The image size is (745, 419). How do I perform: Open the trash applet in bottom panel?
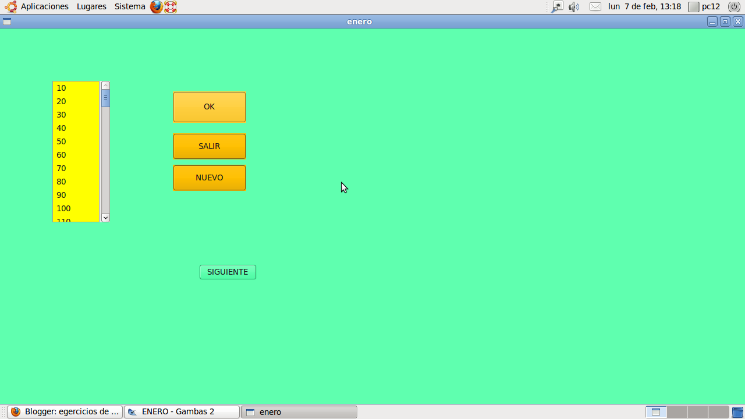(737, 412)
